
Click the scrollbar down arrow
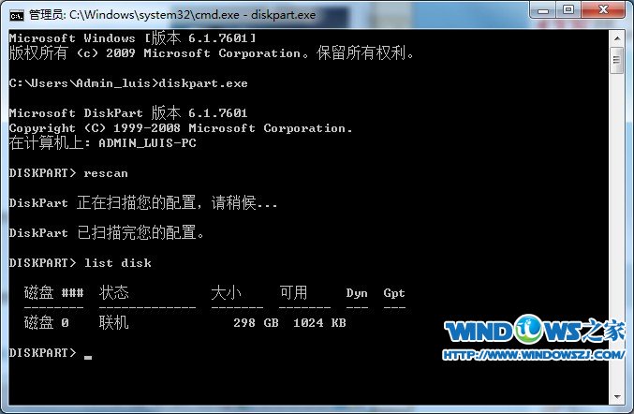click(x=617, y=396)
